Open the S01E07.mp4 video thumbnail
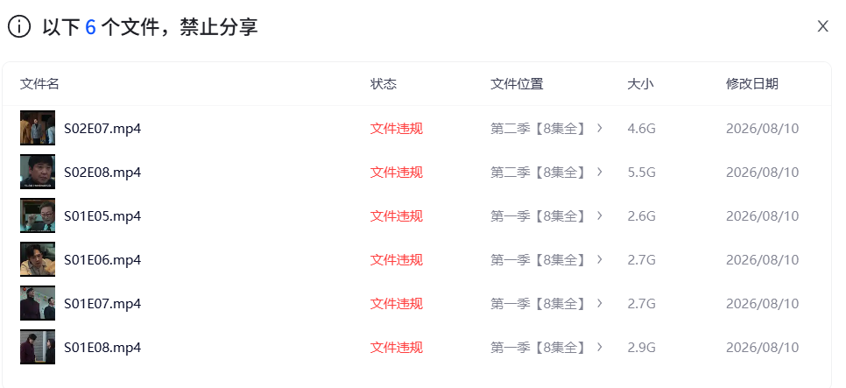The image size is (846, 388). point(38,303)
